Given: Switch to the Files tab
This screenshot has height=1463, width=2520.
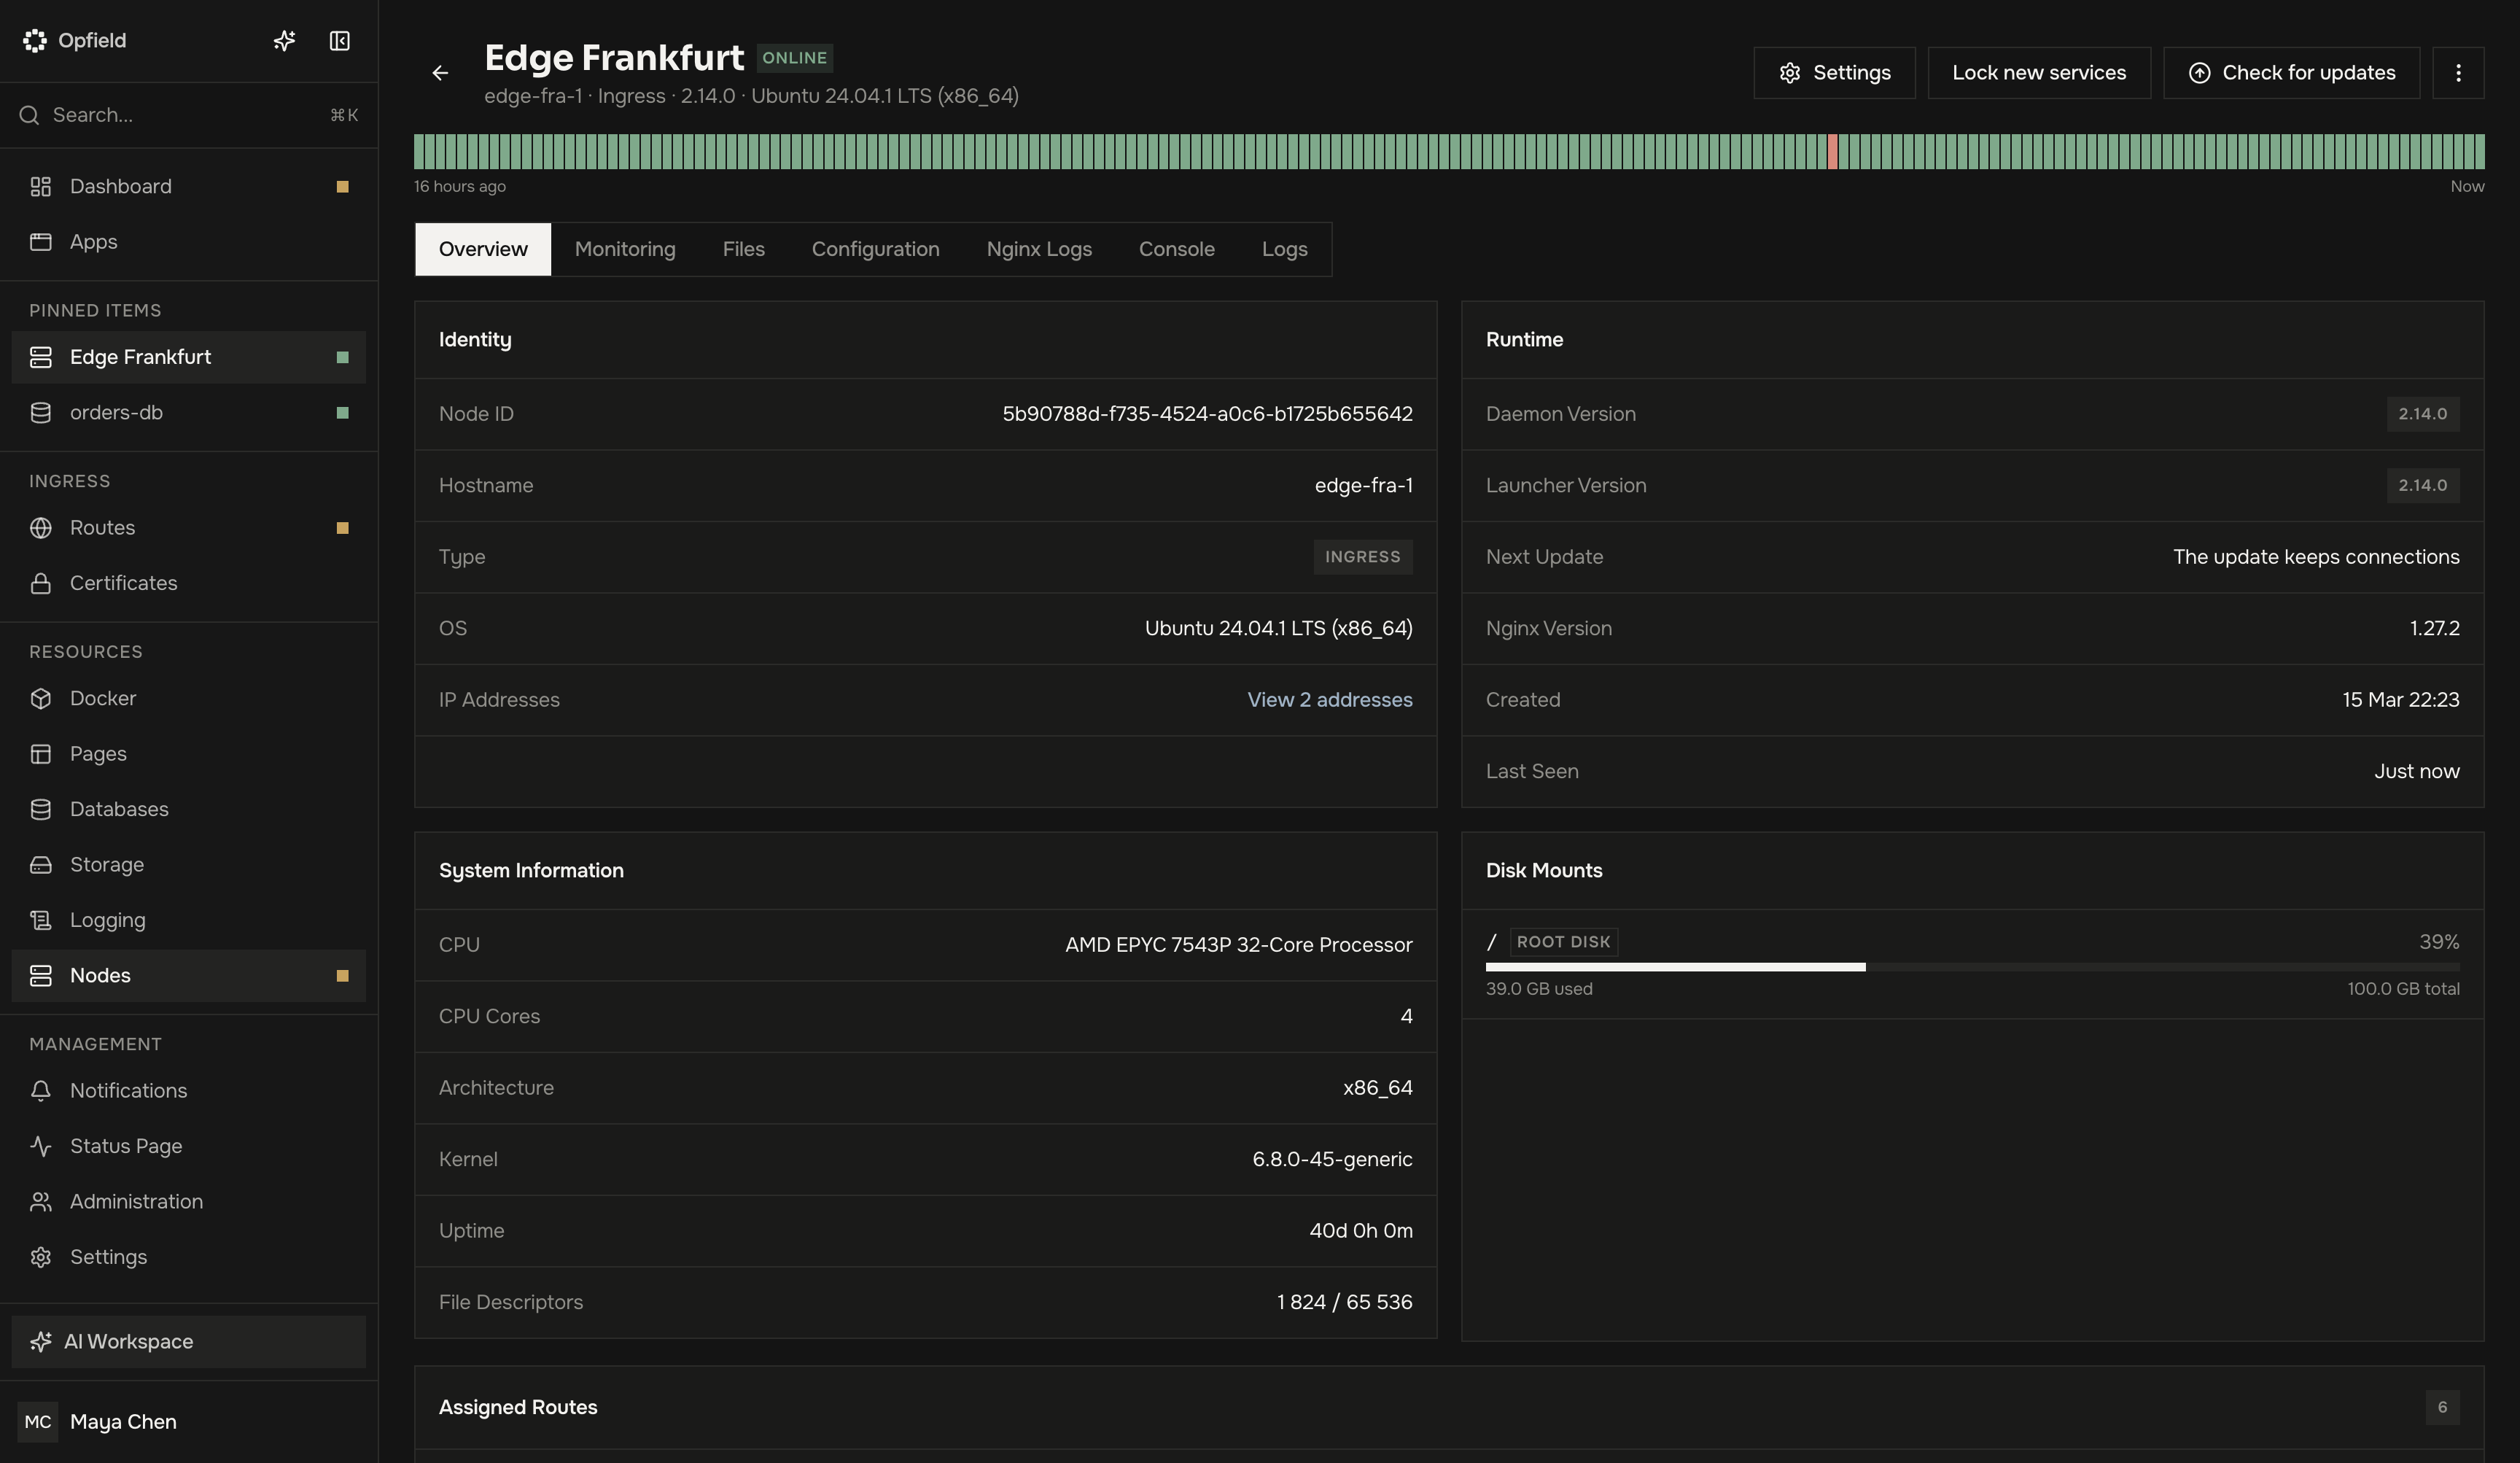Looking at the screenshot, I should tap(743, 249).
